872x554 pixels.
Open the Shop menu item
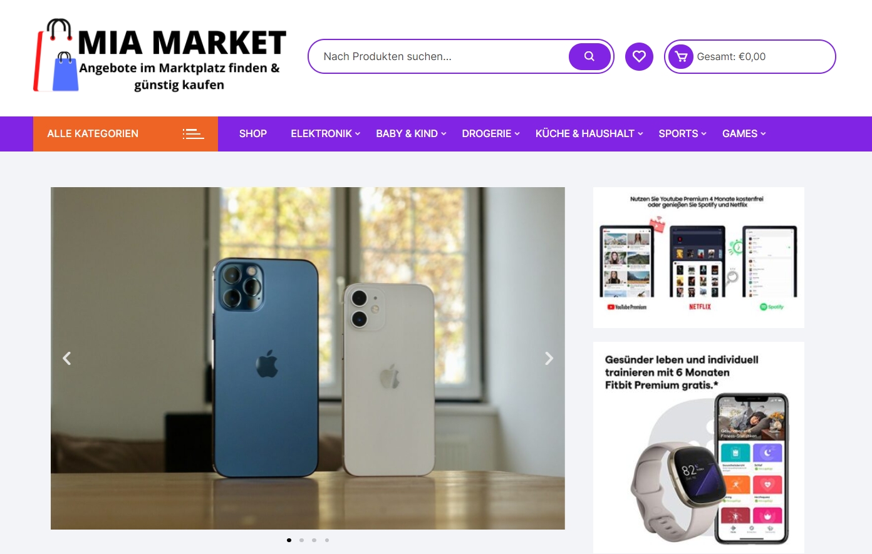coord(253,134)
